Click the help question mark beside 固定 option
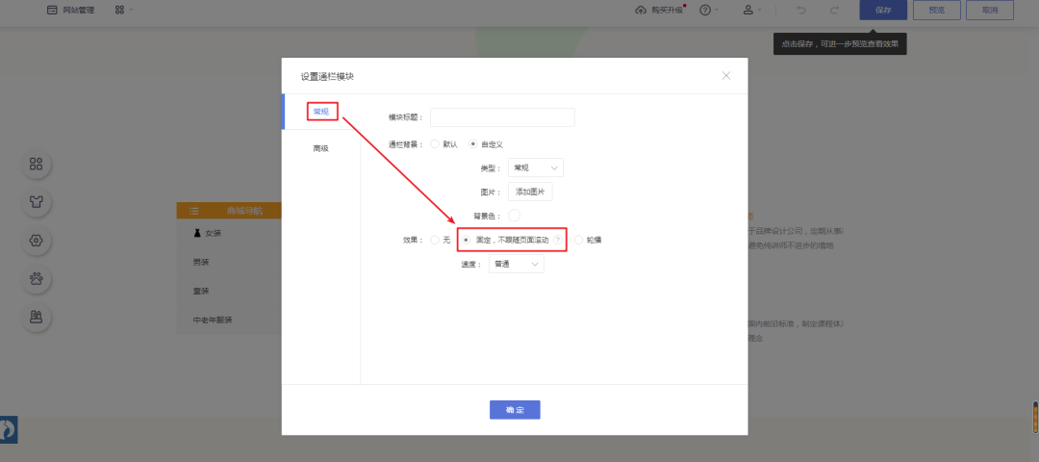 click(557, 239)
